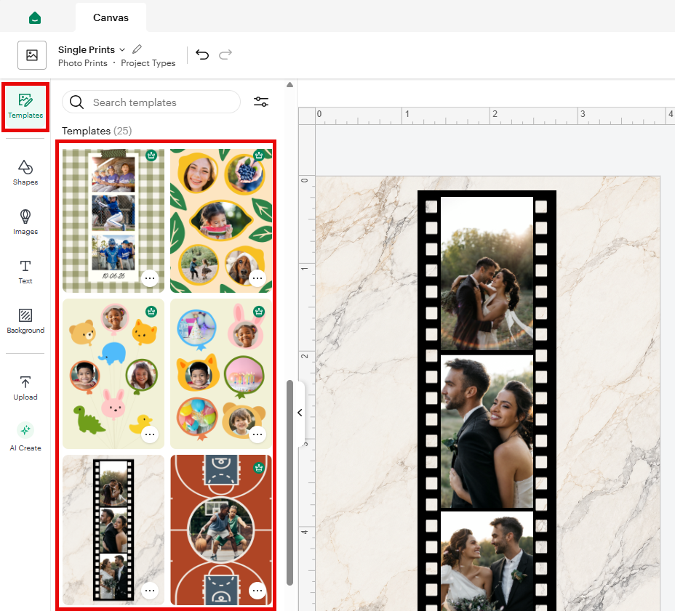Select the Text tool in sidebar
This screenshot has height=611, width=675.
pos(25,272)
